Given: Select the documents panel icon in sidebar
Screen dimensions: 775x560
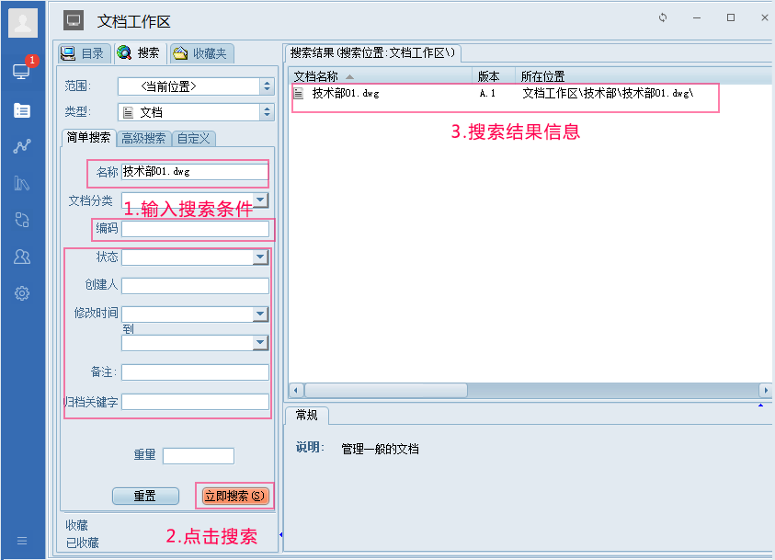Looking at the screenshot, I should coord(20,109).
